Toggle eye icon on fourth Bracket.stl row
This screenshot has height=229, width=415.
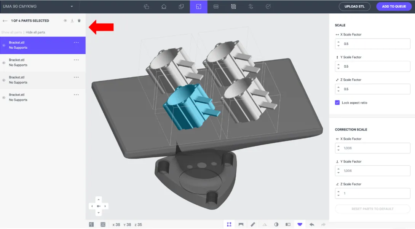[4, 98]
